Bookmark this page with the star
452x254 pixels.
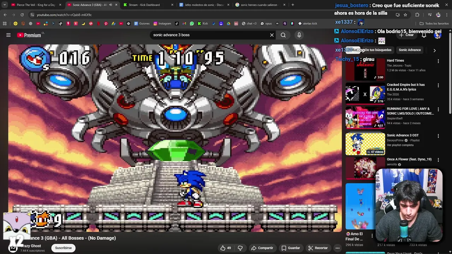click(405, 15)
